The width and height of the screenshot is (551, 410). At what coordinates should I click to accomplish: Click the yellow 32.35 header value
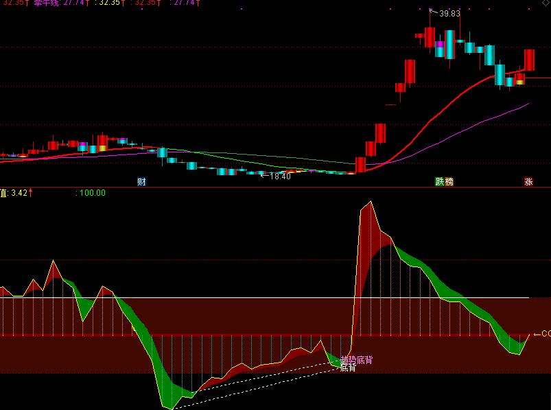[x=110, y=3]
